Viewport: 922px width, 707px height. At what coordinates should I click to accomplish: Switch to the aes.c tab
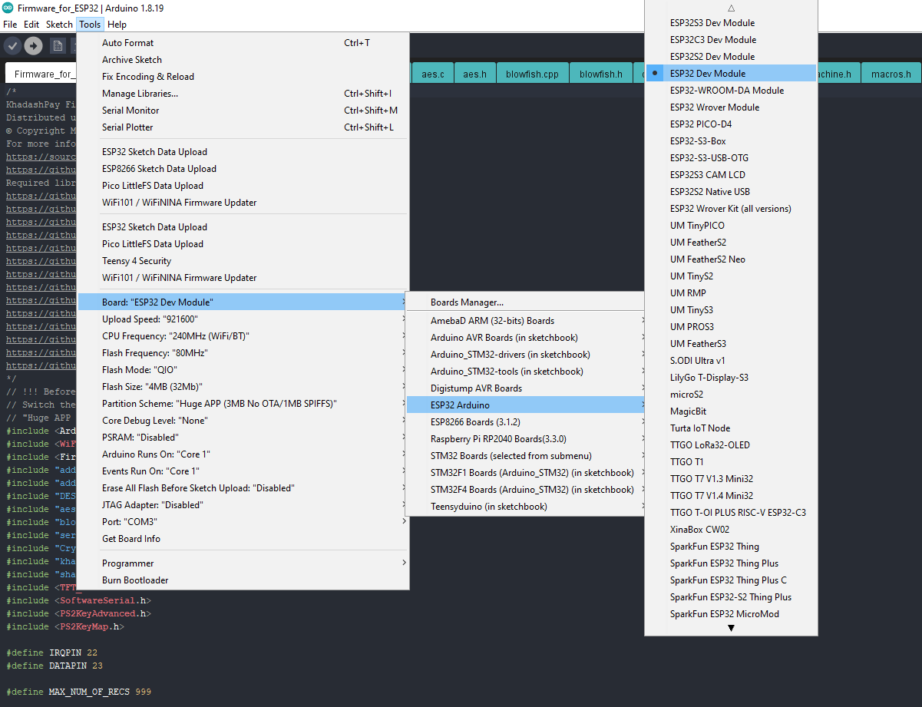coord(432,74)
